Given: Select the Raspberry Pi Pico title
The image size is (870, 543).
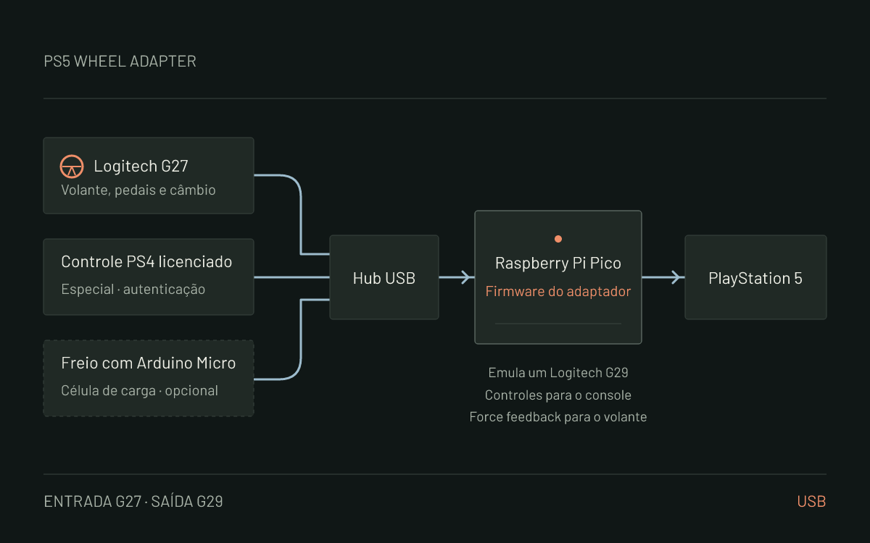Looking at the screenshot, I should pyautogui.click(x=558, y=264).
